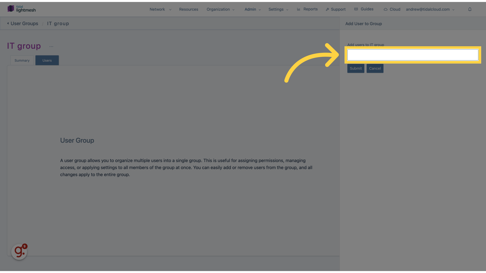Open the Settings dropdown menu
Screen dimensions: 486x273
point(278,9)
